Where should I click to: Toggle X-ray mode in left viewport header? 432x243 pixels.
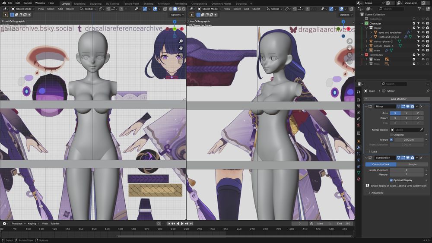(x=165, y=9)
